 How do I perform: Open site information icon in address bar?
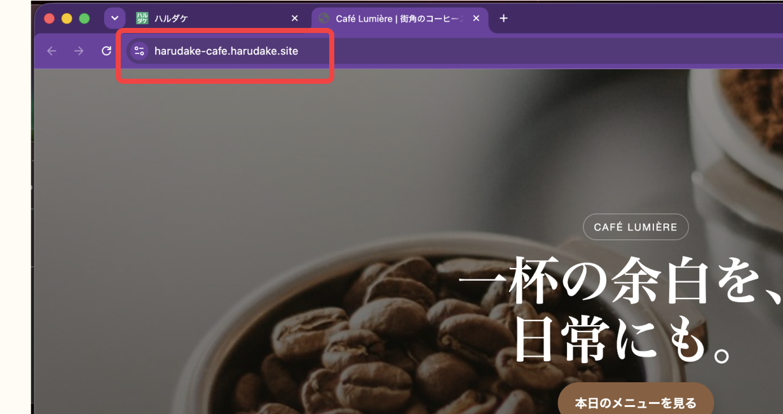139,51
